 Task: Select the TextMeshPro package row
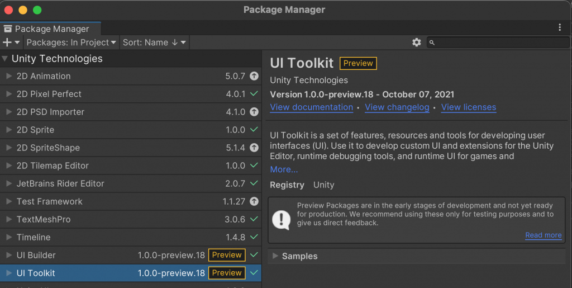tap(131, 219)
